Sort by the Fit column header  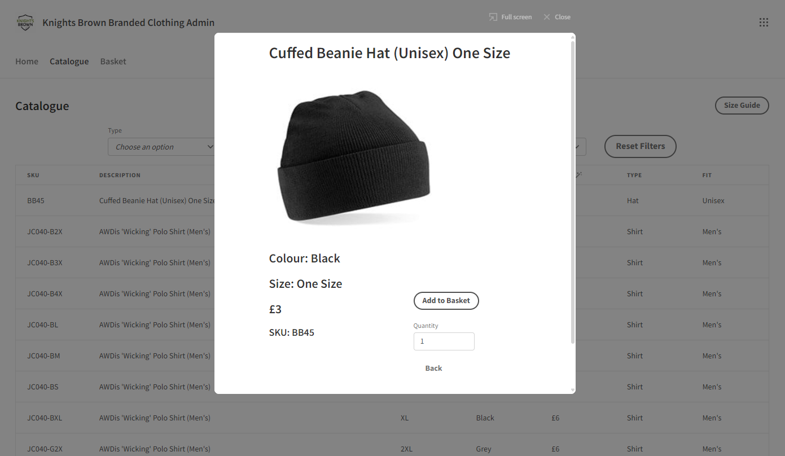tap(707, 175)
